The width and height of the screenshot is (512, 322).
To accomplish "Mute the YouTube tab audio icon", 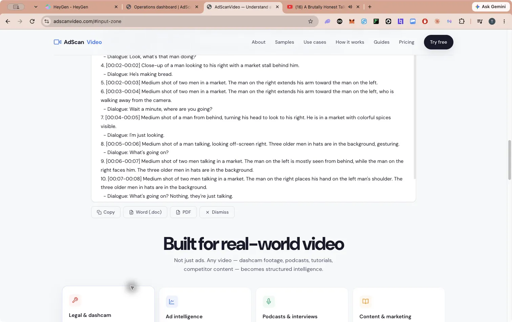I will pos(350,7).
